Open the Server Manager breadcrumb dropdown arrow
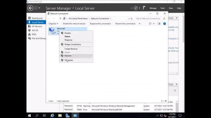Viewport: 211px width, 118px height. (x=132, y=8)
